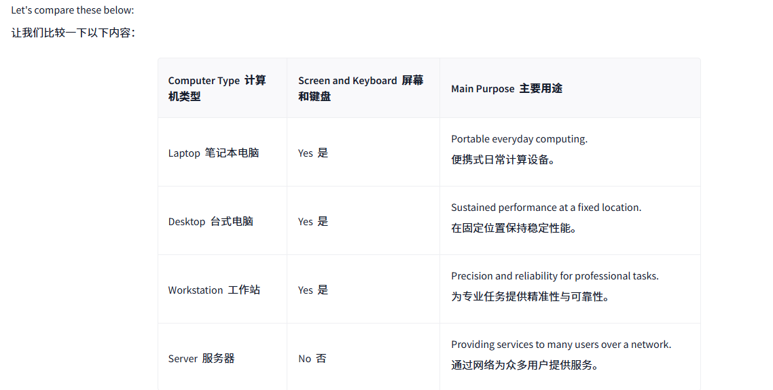Click the No 否 cell in Server row
Screen dimensions: 773x390
coord(363,358)
